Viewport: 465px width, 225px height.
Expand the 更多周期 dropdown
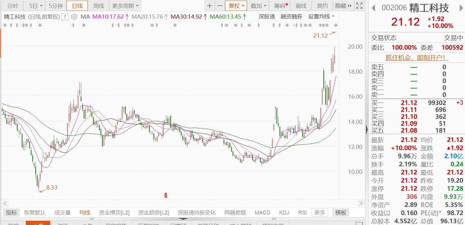coord(125,6)
